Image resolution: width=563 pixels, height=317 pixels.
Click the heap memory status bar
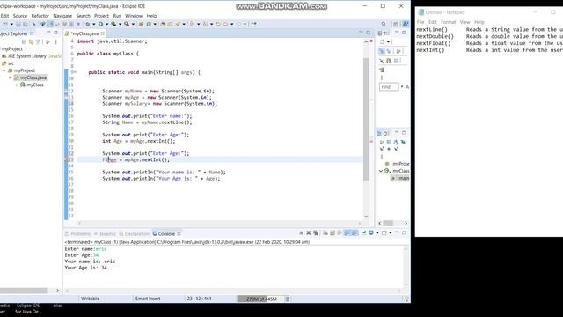(x=260, y=299)
